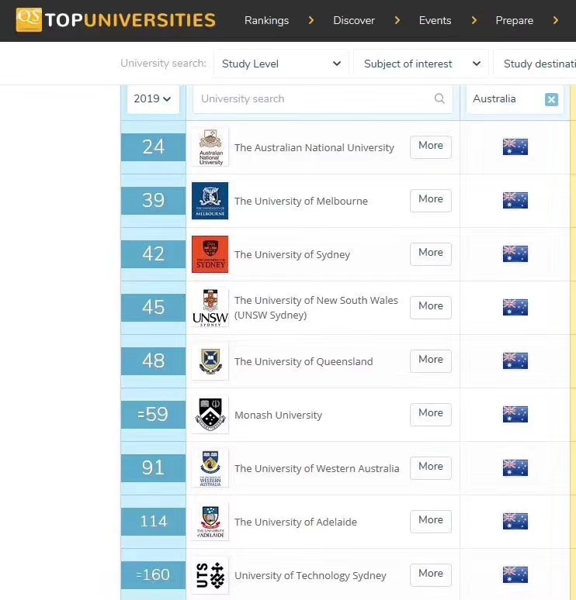Click the QS Top Universities logo
576x600 pixels.
116,20
